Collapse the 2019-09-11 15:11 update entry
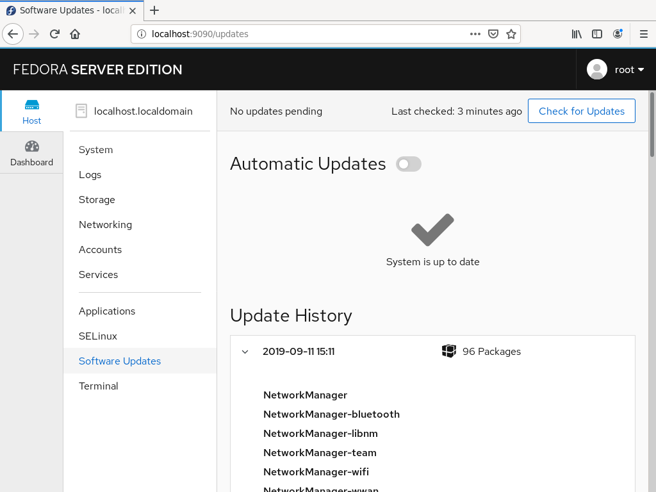The image size is (656, 492). click(x=245, y=352)
